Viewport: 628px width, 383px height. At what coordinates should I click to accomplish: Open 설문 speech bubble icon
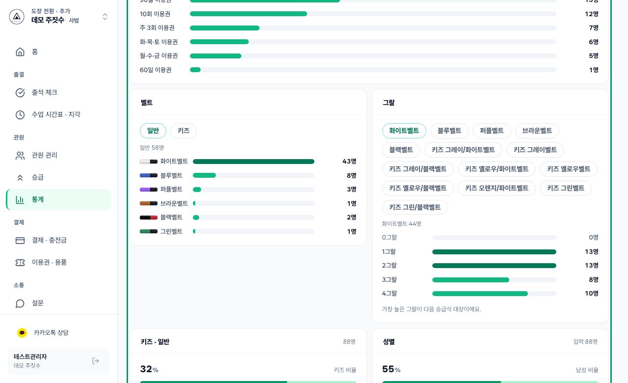20,303
